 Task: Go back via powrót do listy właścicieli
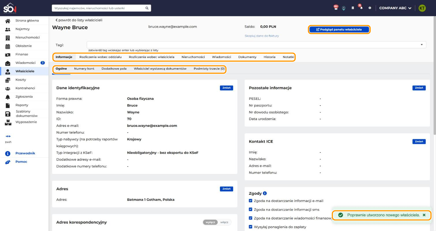(79, 20)
